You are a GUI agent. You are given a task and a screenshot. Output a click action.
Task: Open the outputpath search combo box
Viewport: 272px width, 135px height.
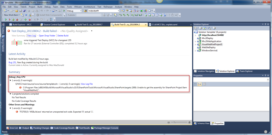coord(118,11)
